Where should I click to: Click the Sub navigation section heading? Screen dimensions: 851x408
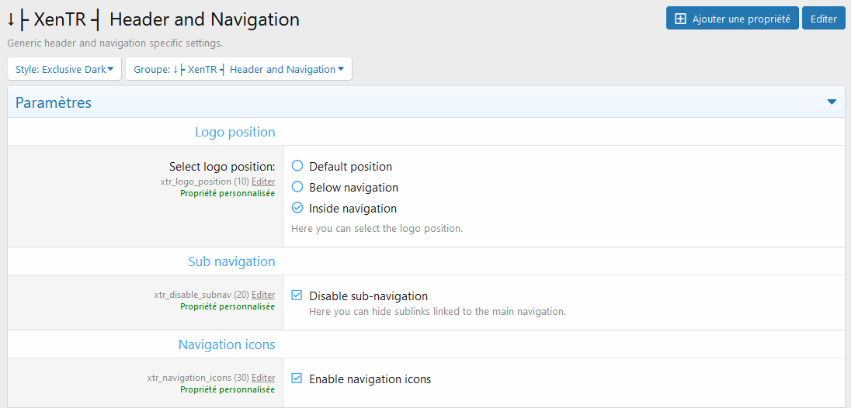pyautogui.click(x=231, y=261)
